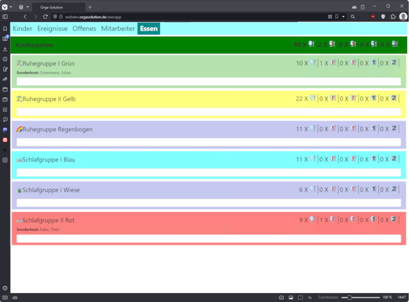This screenshot has width=409, height=302.
Task: Go forward one page
Action: pyautogui.click(x=36, y=17)
